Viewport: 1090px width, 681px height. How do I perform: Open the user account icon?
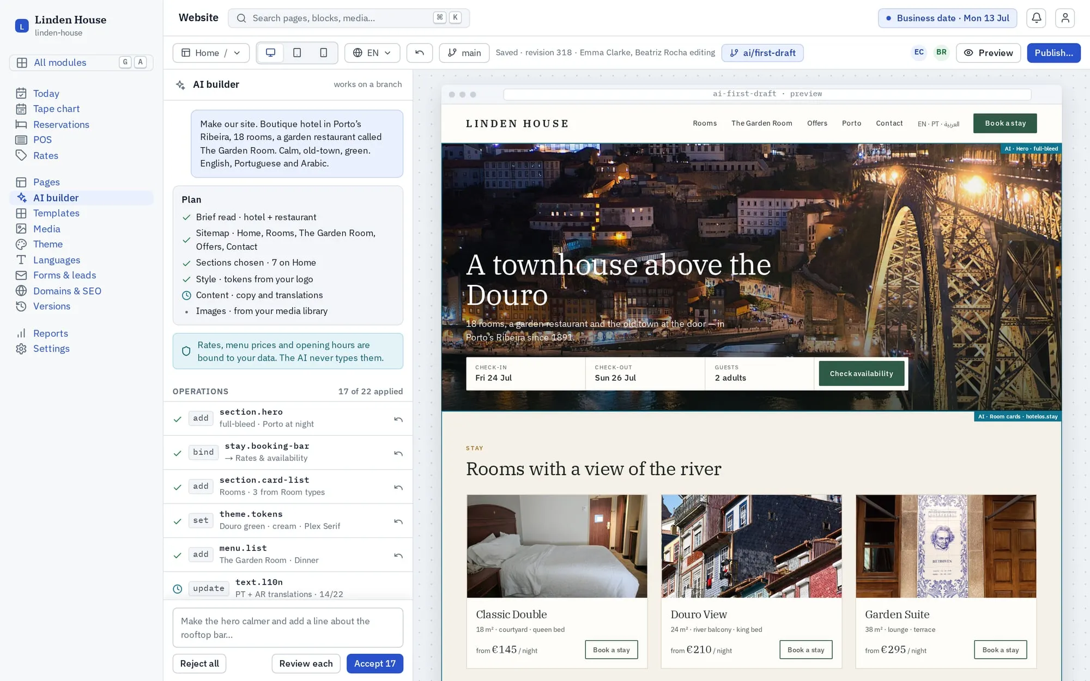(x=1065, y=18)
